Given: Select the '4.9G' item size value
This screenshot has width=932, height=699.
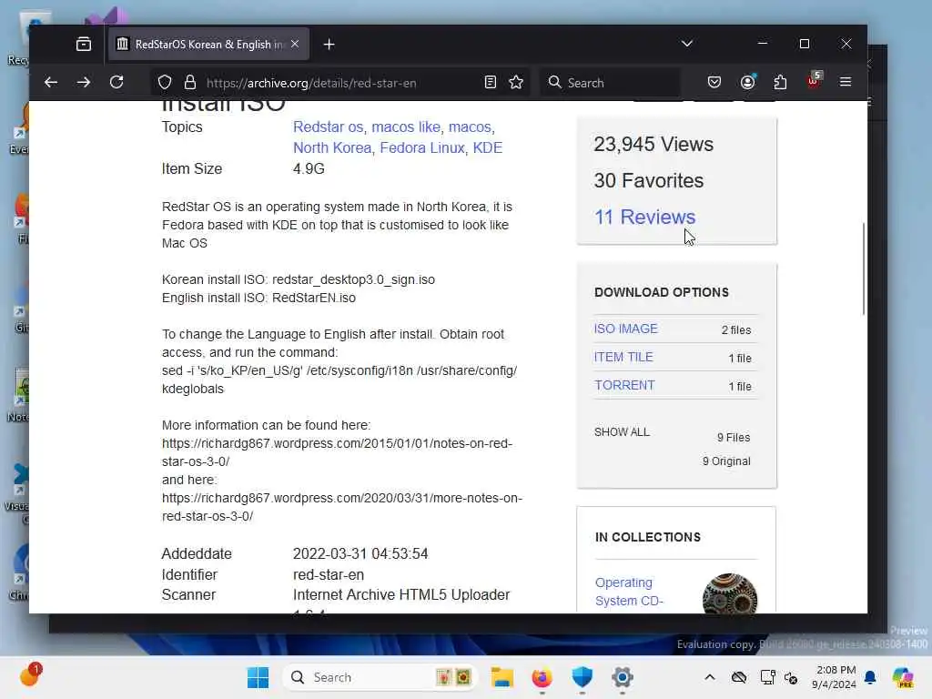Looking at the screenshot, I should pyautogui.click(x=309, y=168).
